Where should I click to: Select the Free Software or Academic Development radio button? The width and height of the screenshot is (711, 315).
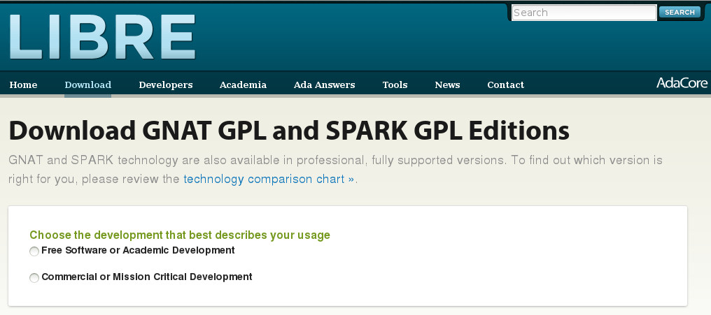(x=34, y=251)
